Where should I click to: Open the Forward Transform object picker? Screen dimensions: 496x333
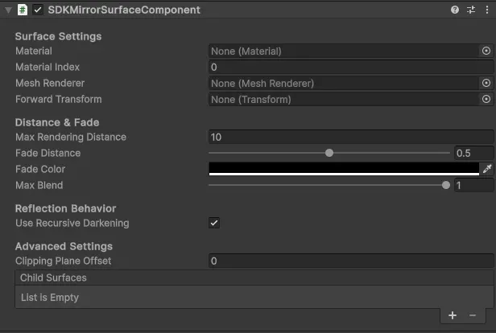click(x=486, y=99)
